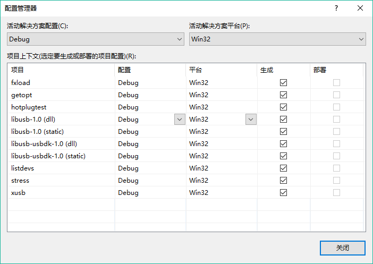Click the Debug configuration cell for xusb
The height and width of the screenshot is (264, 373).
(150, 193)
